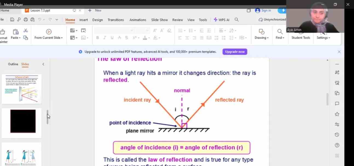Open the Animations ribbon tab
The width and height of the screenshot is (354, 166).
pos(138,20)
